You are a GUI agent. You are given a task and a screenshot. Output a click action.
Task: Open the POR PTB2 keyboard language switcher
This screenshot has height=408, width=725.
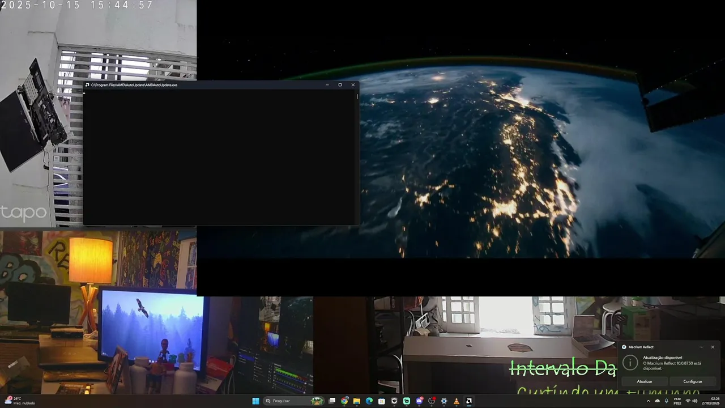(x=677, y=401)
